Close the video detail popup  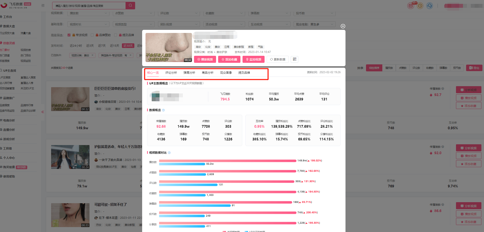point(343,26)
